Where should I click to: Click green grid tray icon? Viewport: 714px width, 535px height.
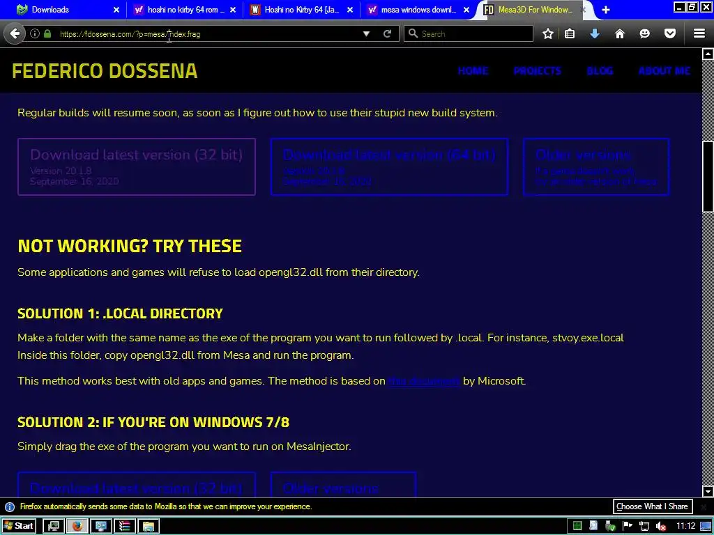577,527
